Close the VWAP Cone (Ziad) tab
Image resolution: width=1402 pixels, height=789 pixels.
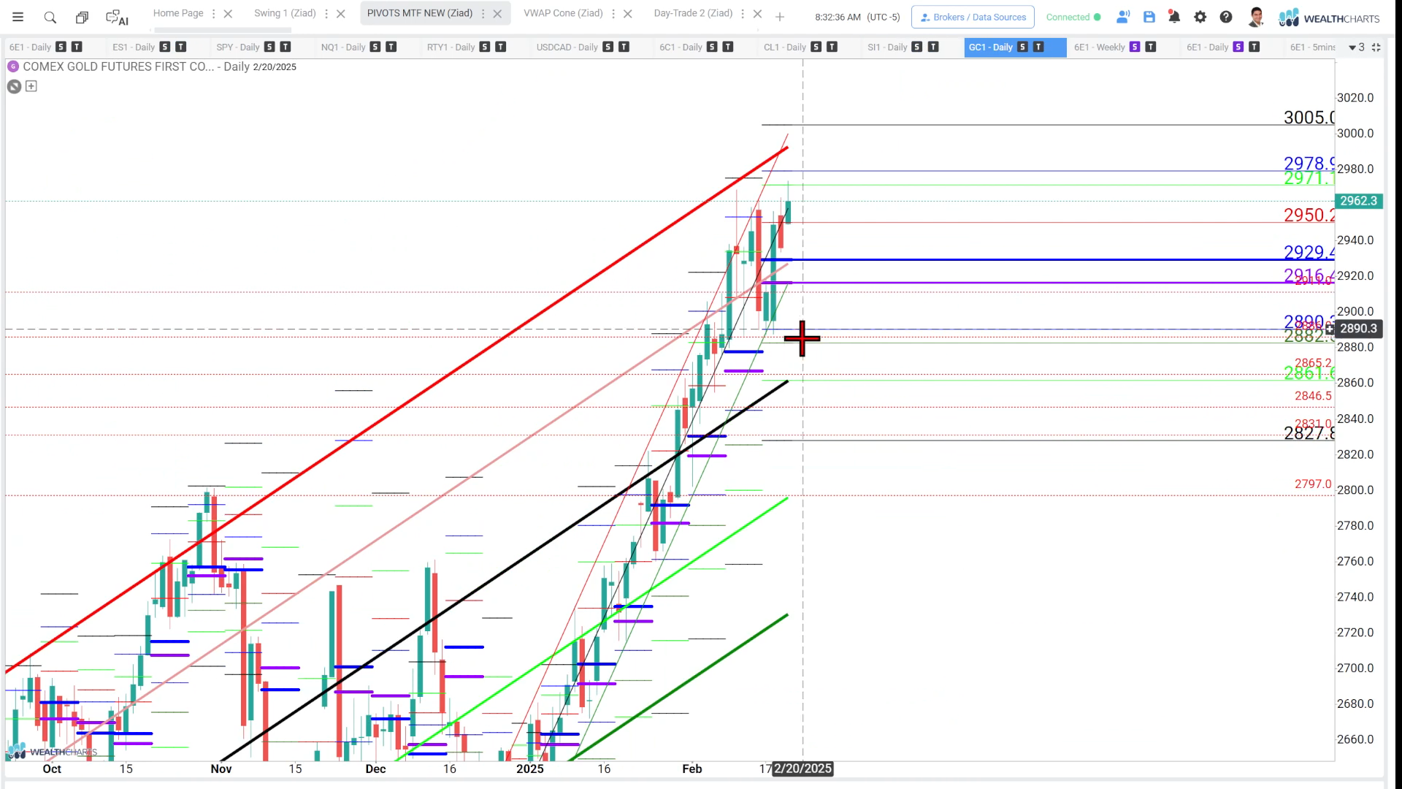627,13
